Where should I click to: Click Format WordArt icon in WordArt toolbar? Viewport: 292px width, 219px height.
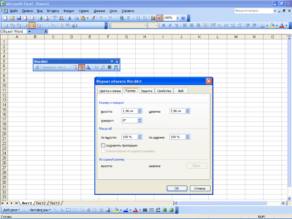[82, 67]
